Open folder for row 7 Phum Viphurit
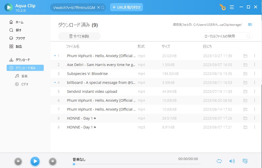Viewport: 262px width, 168px height. (245, 109)
